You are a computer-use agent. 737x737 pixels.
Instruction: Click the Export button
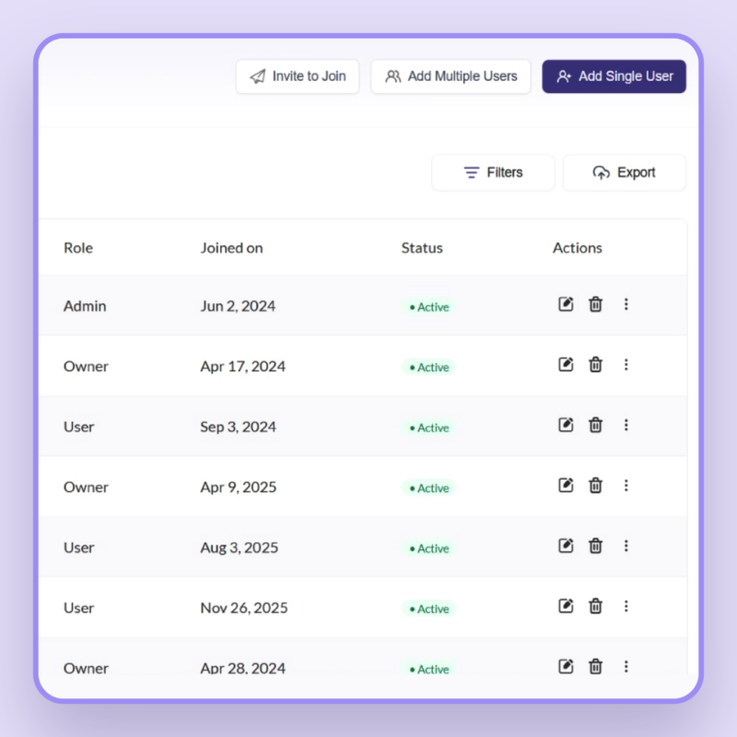pyautogui.click(x=625, y=172)
